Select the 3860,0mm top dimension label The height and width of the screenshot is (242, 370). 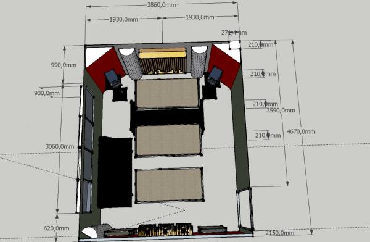(162, 5)
